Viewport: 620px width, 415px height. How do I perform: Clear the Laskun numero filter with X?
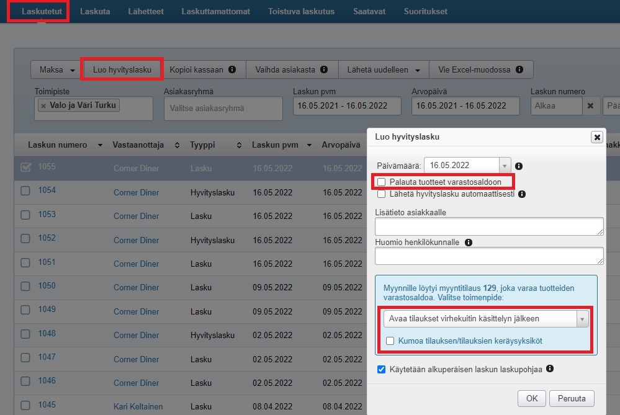click(591, 106)
